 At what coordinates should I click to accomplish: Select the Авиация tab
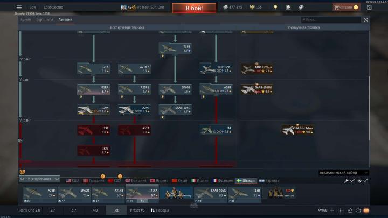point(65,19)
